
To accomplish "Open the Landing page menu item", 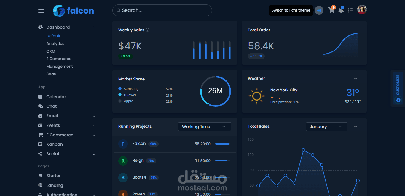I will pyautogui.click(x=55, y=185).
